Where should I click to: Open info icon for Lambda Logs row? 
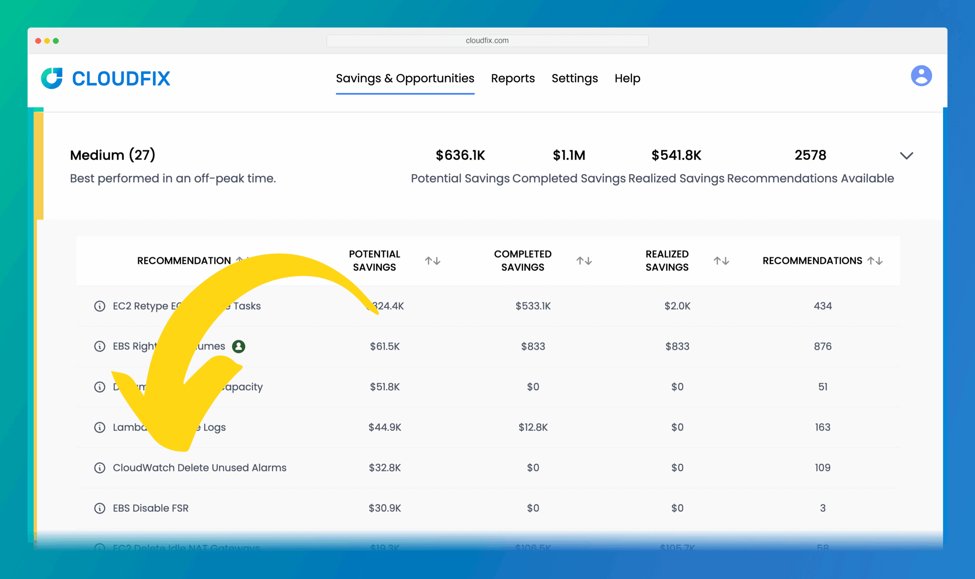[x=100, y=428]
